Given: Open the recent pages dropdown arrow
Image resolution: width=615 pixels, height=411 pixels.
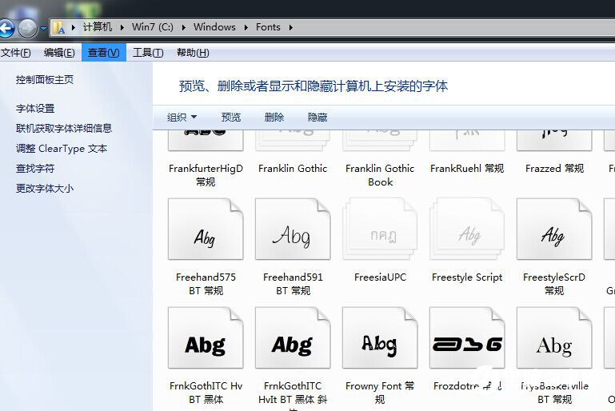Looking at the screenshot, I should 43,29.
